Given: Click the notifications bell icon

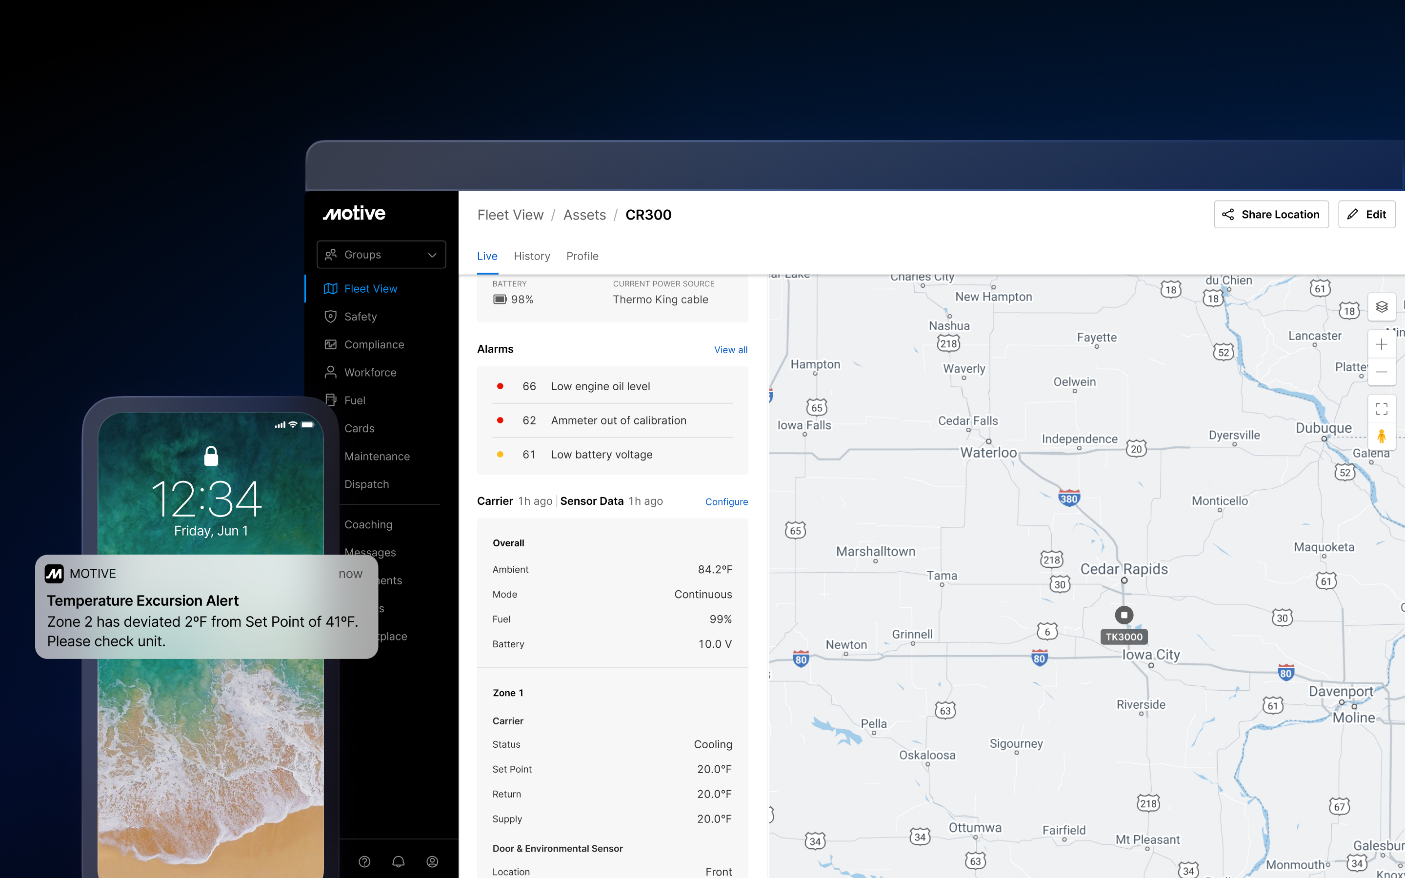Looking at the screenshot, I should [x=398, y=862].
